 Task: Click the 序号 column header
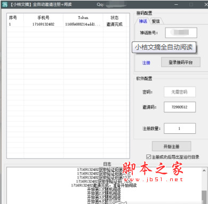coord(15,18)
